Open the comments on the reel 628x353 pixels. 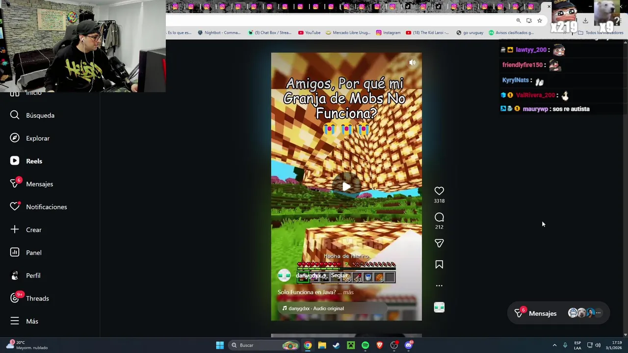[439, 217]
